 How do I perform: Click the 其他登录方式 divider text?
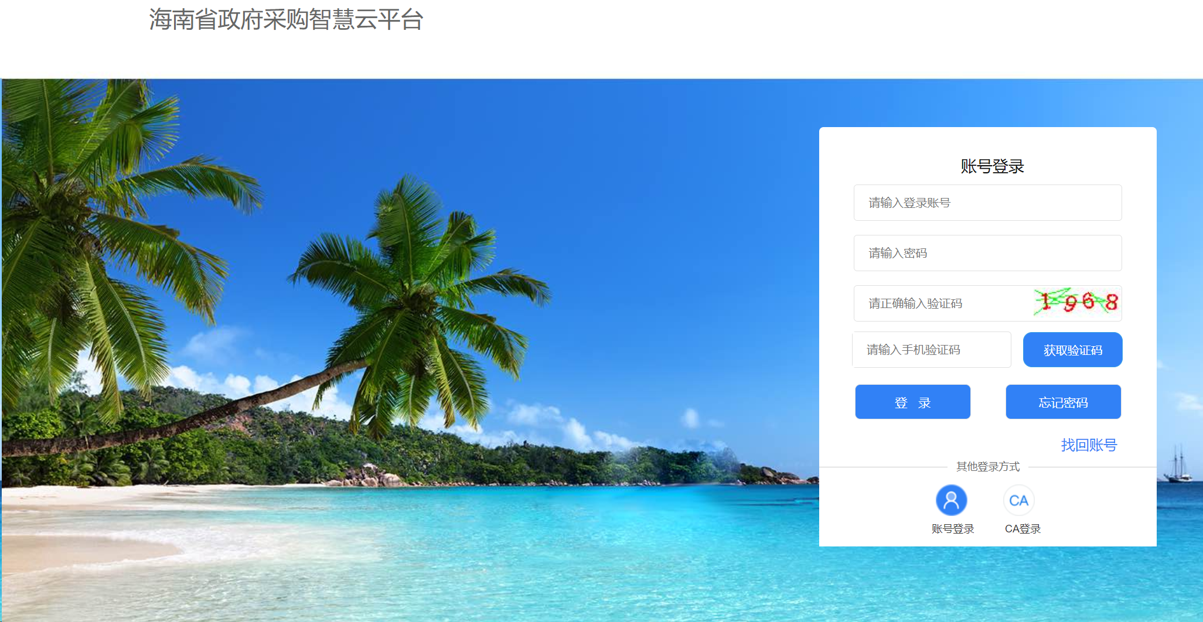tap(988, 466)
